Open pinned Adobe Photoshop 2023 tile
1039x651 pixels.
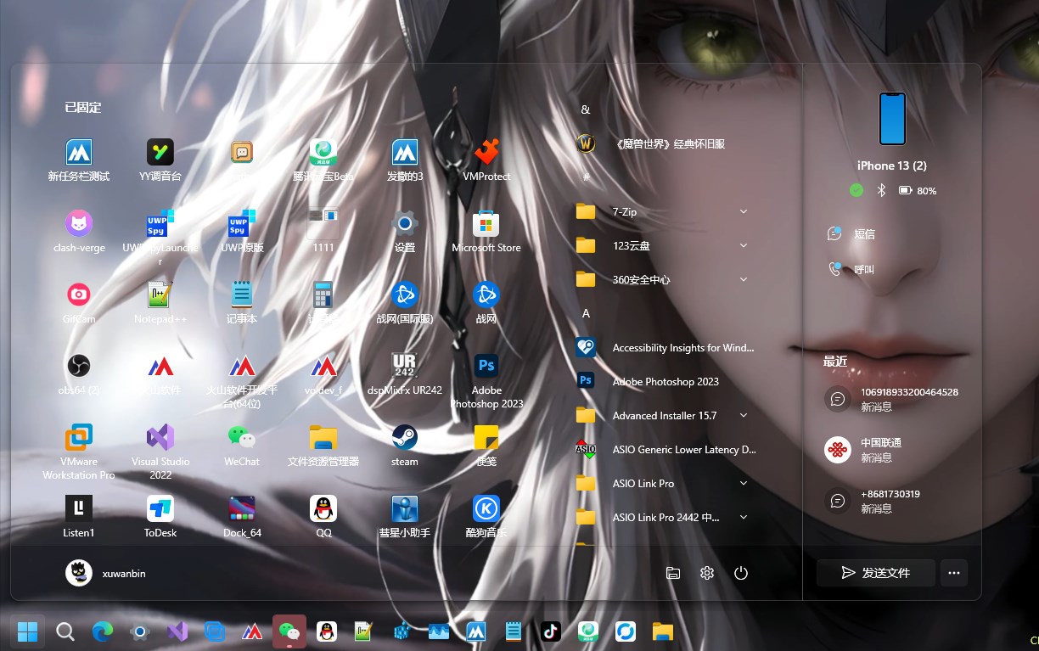pos(486,381)
